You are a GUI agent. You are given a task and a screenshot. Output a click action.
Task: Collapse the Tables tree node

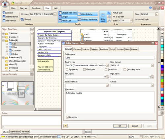point(3,41)
